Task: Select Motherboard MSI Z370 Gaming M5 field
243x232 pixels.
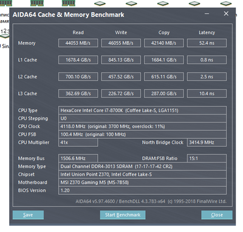Action: point(142,182)
